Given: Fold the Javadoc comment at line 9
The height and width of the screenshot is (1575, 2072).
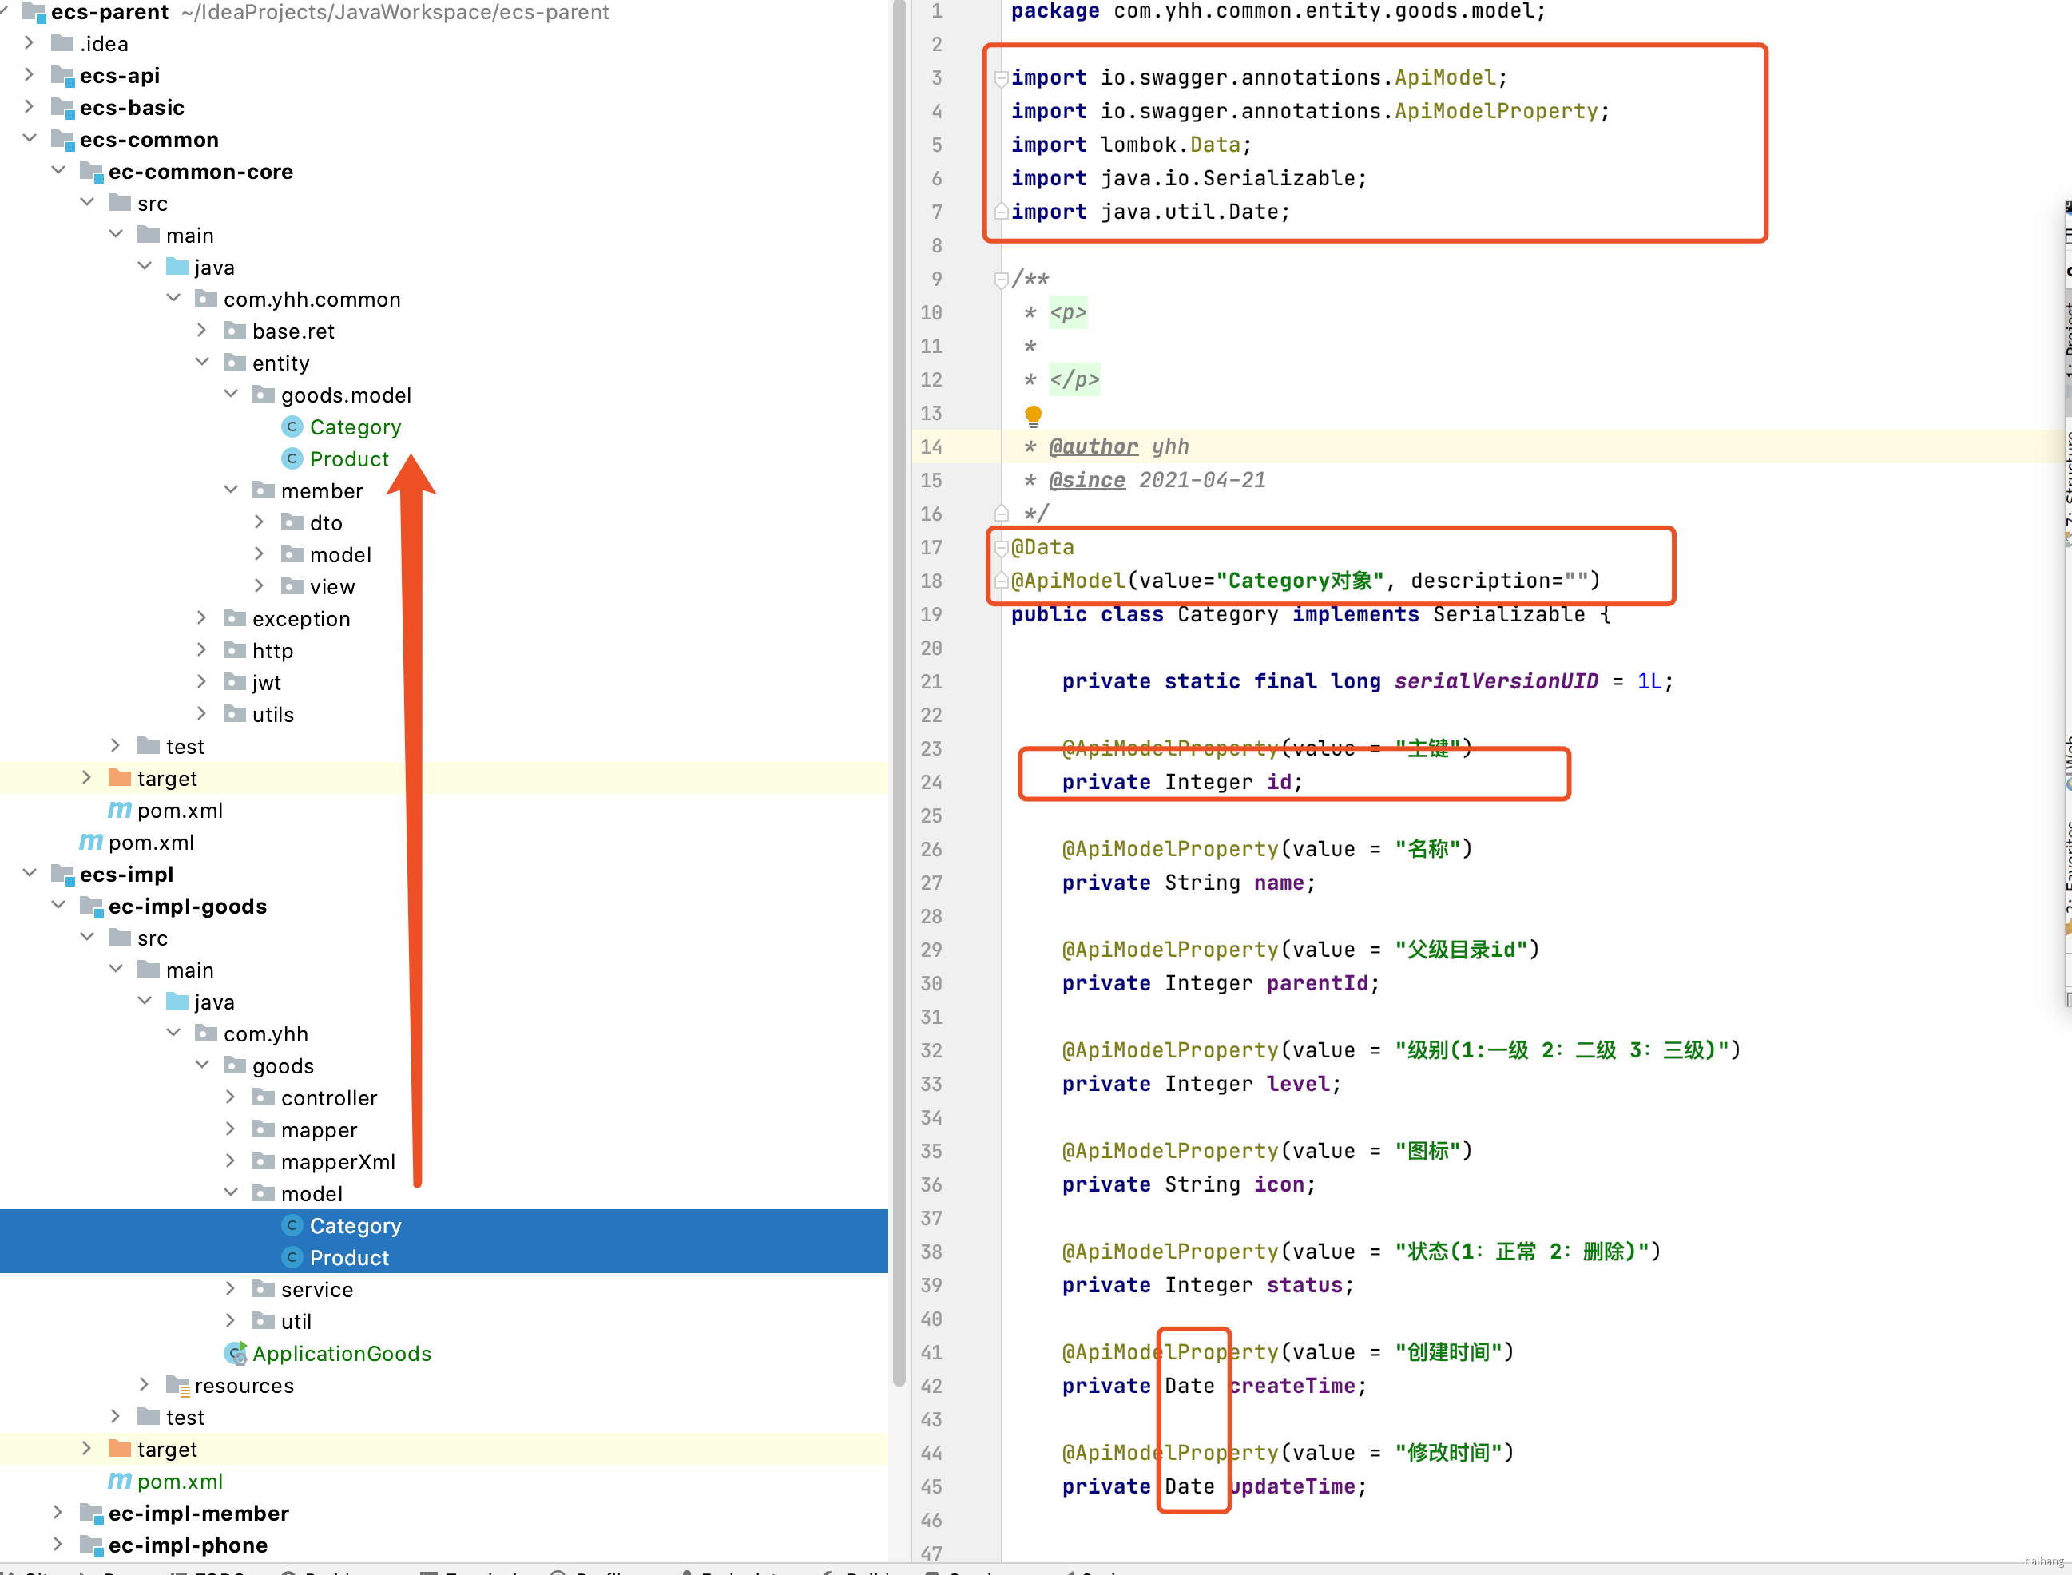Looking at the screenshot, I should [1002, 280].
